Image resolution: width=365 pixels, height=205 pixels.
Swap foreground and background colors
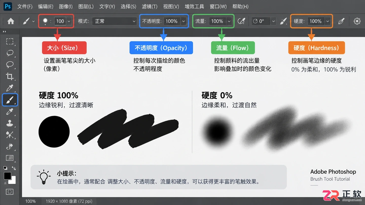(x=14, y=168)
